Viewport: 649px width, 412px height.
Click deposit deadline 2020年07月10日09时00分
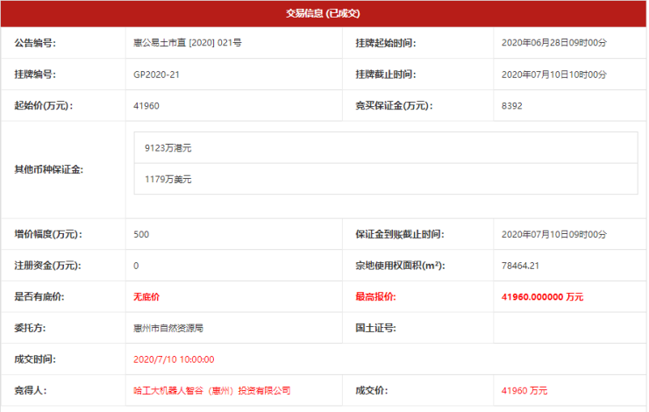click(553, 234)
